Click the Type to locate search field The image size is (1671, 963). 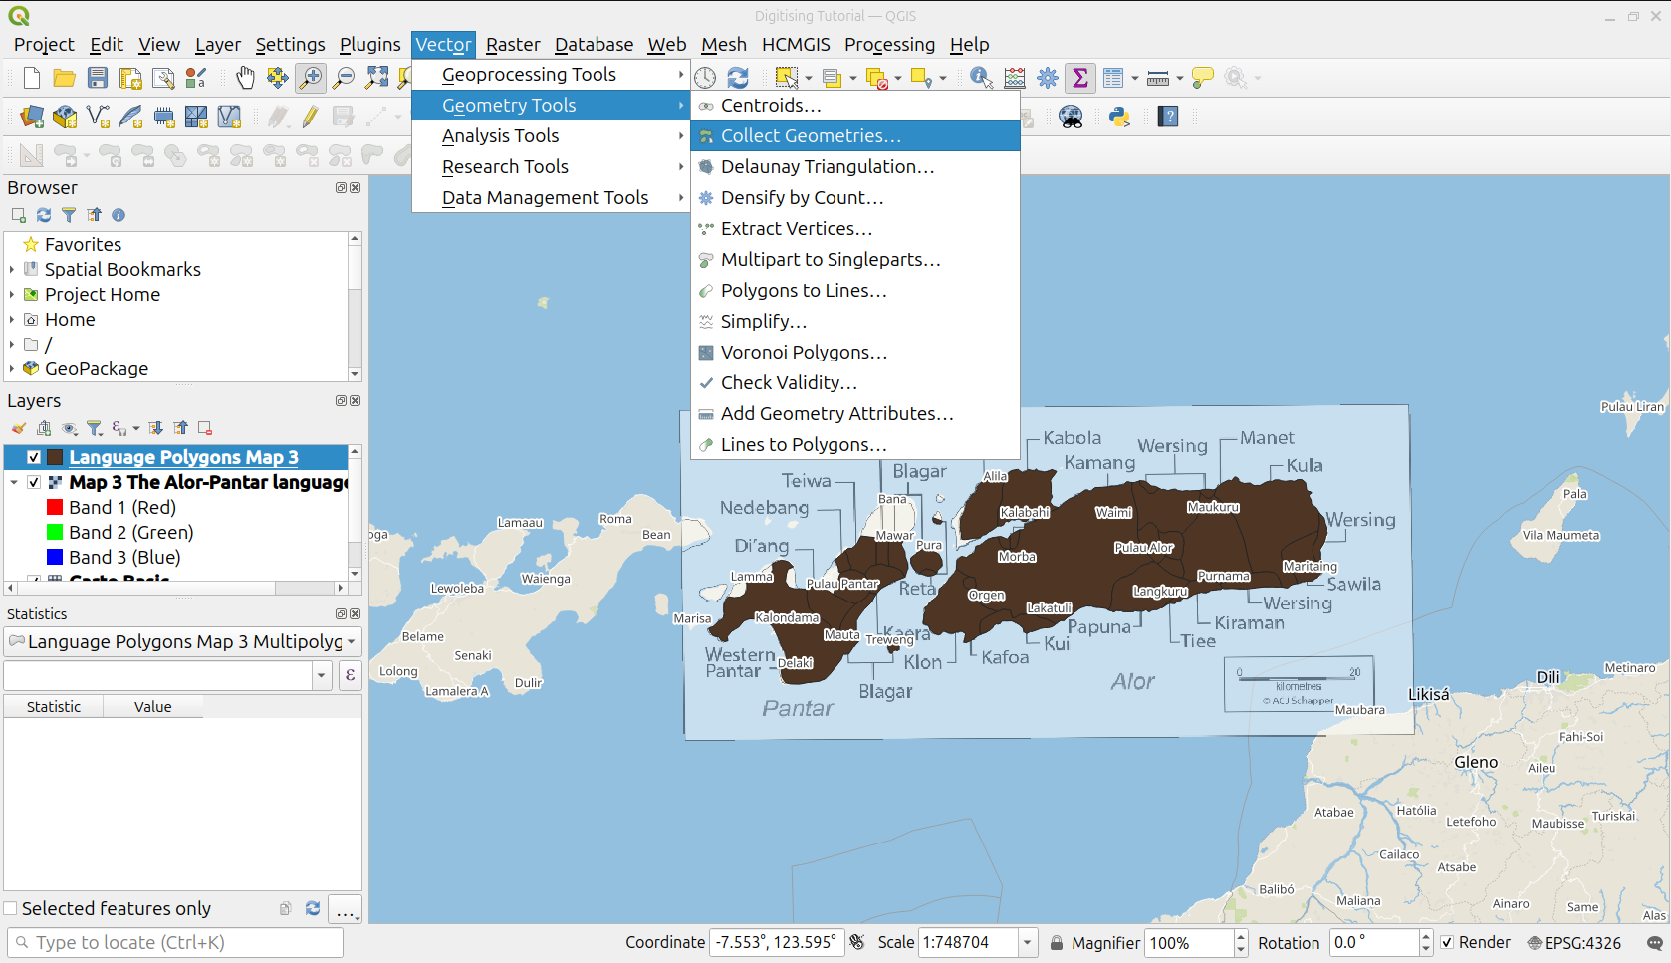point(175,942)
